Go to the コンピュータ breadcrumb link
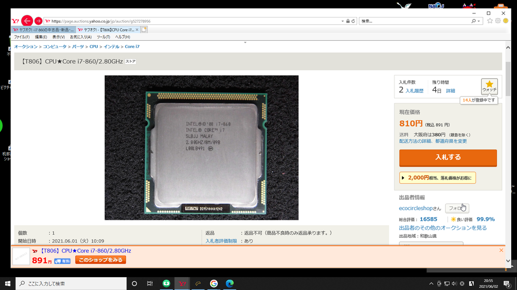This screenshot has width=517, height=290. tap(55, 46)
